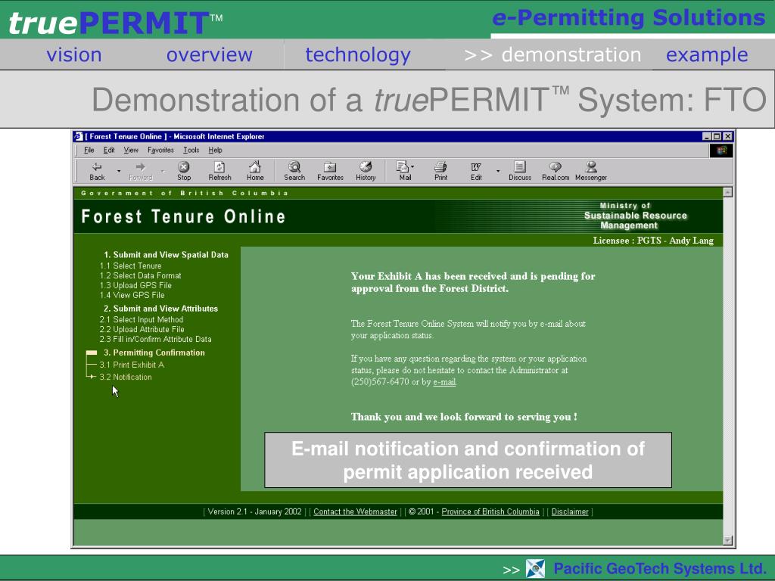Open 3.1 Print Exhibit A step
This screenshot has width=775, height=581.
(x=132, y=365)
